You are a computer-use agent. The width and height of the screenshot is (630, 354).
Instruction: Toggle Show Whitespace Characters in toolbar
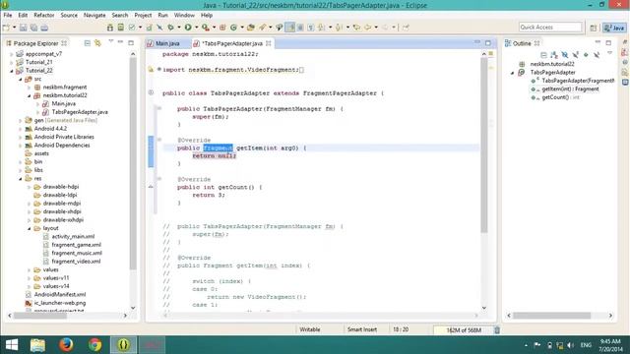[x=311, y=28]
